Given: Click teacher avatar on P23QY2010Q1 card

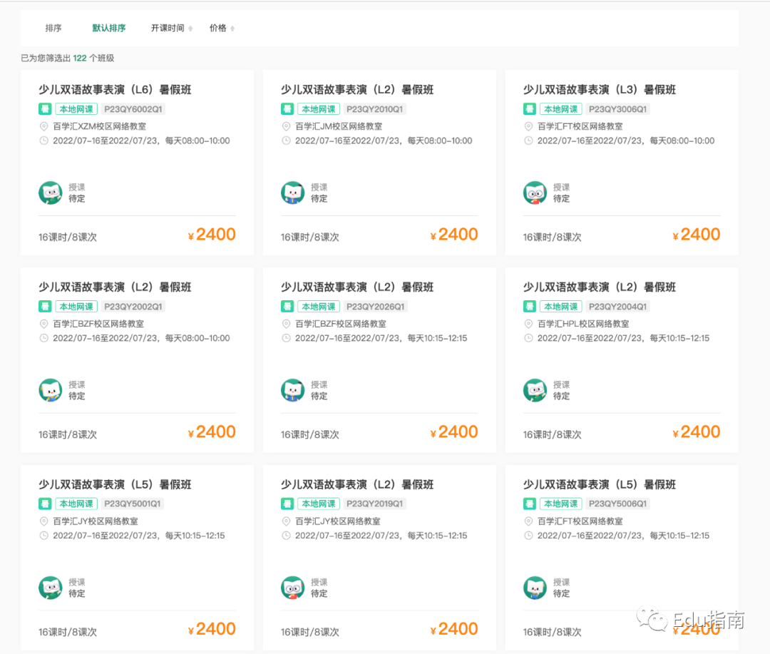Looking at the screenshot, I should pyautogui.click(x=293, y=193).
